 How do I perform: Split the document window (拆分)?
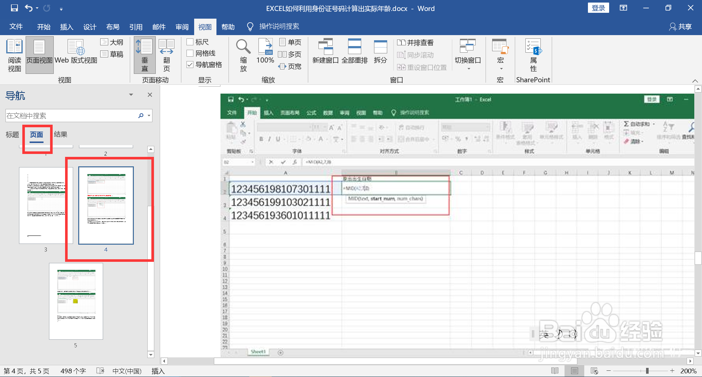[x=380, y=51]
